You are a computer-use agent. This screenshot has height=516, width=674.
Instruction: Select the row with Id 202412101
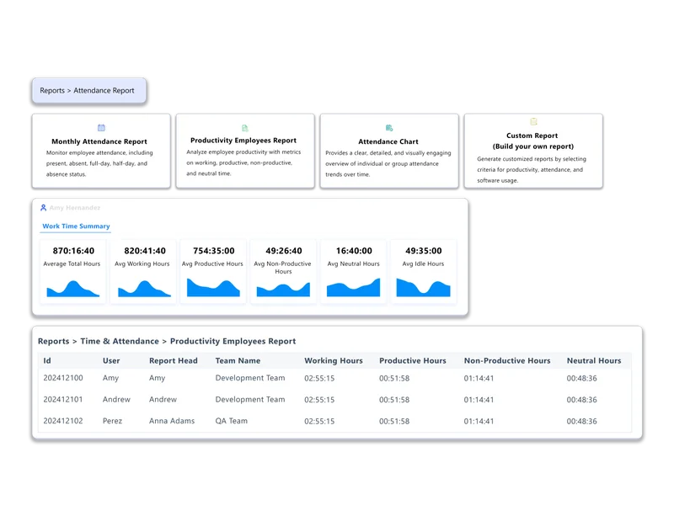tap(334, 400)
